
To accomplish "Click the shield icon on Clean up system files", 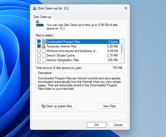I will pos(43,106).
